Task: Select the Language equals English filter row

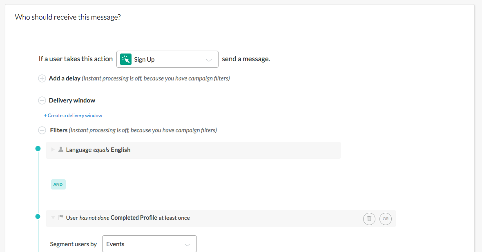Action: click(x=193, y=150)
